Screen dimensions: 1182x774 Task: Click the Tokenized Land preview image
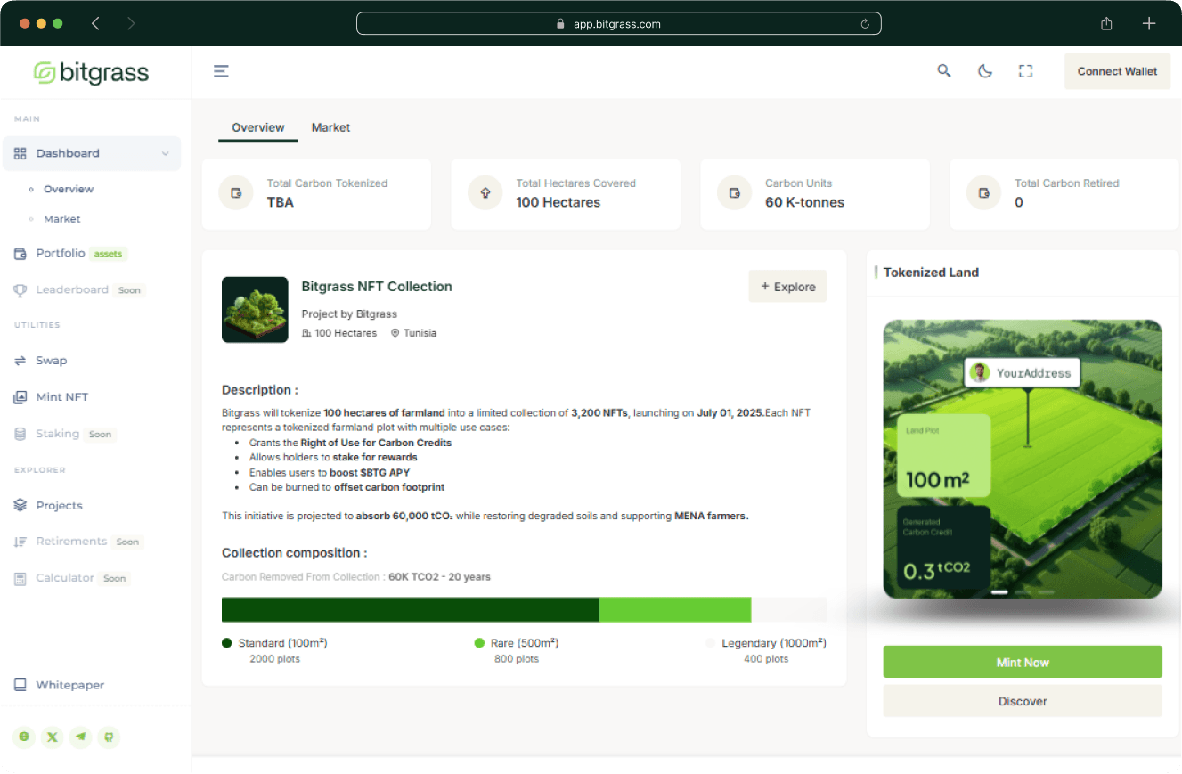point(1023,460)
